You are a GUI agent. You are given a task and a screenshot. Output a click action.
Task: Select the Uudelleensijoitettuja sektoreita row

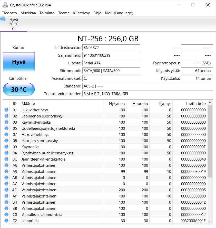(48, 128)
